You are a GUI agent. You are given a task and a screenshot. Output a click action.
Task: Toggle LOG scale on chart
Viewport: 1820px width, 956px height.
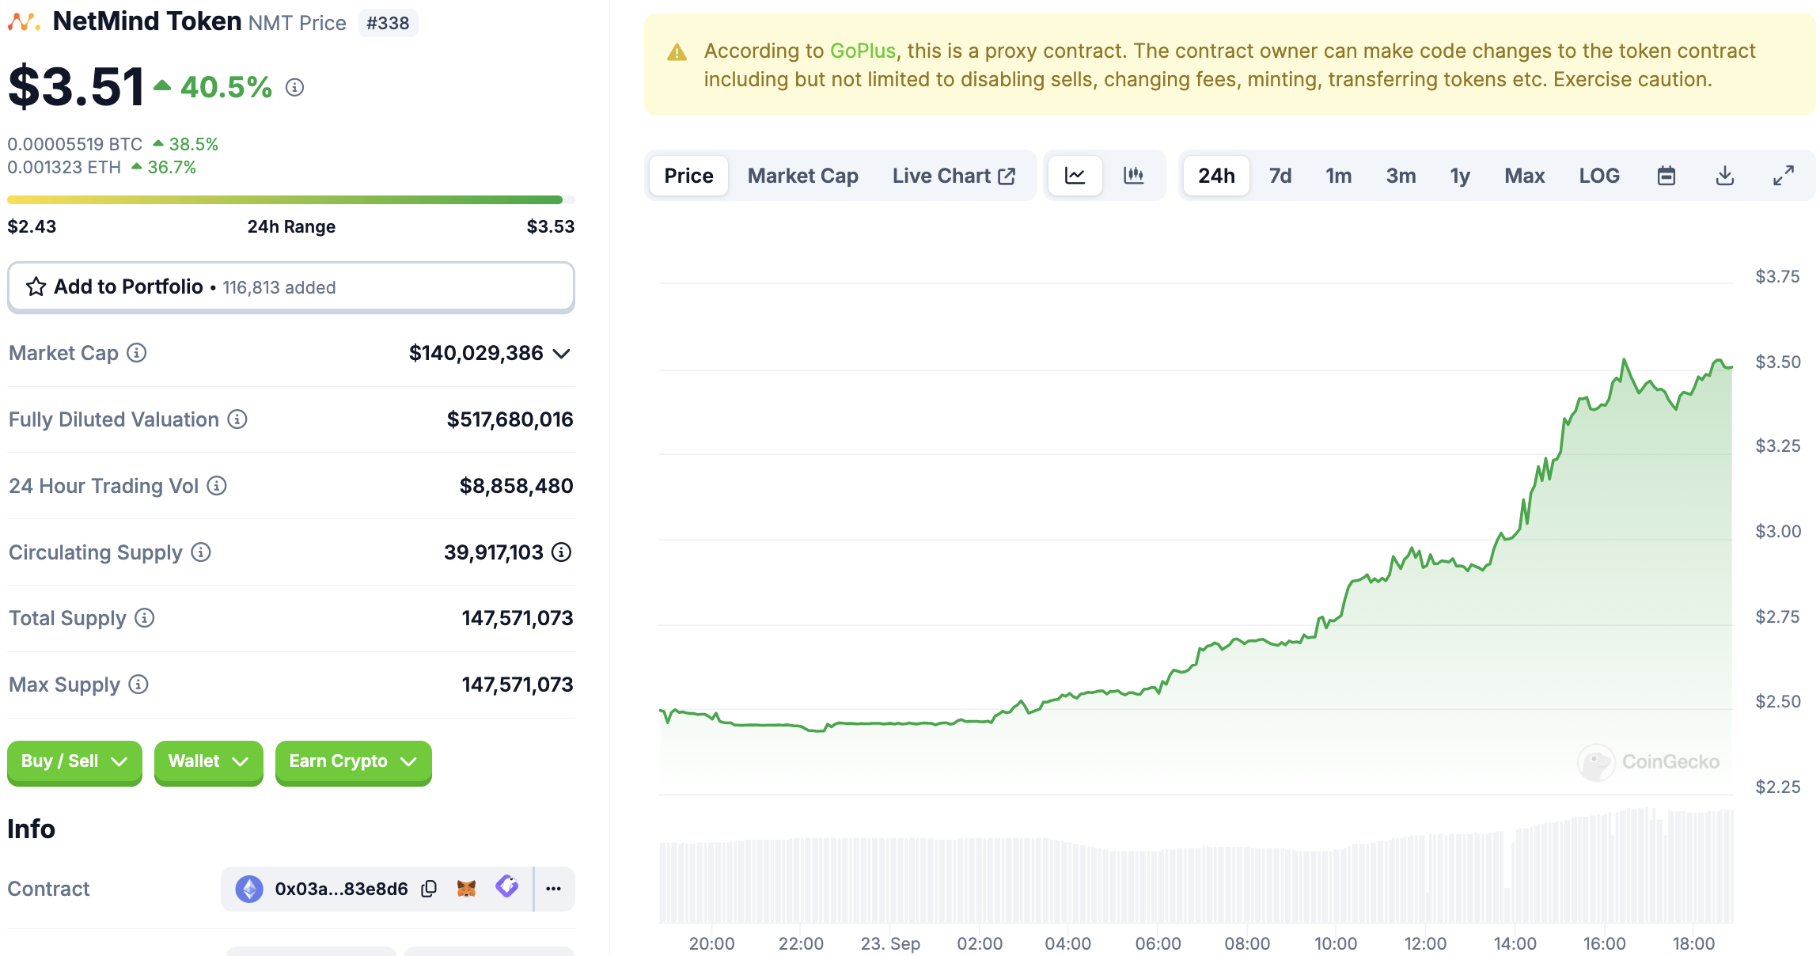1598,176
